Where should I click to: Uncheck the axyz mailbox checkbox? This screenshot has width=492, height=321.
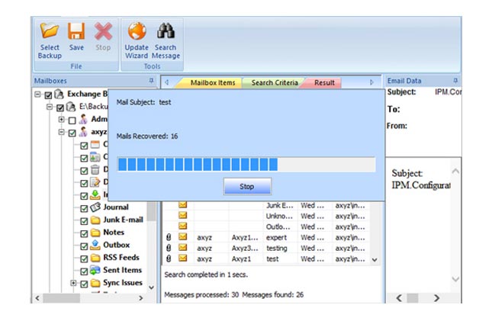[x=72, y=133]
